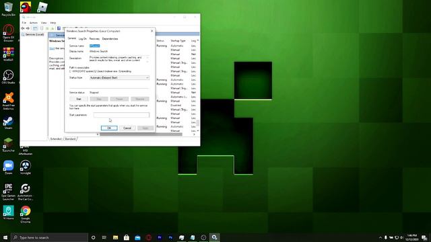Open the View menu in Services
This screenshot has width=431, height=242.
(44, 23)
